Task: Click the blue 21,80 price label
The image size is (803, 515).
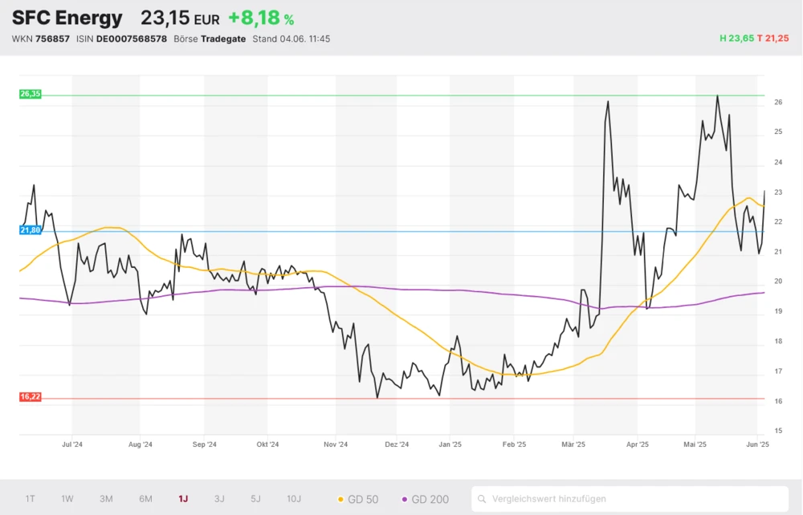Action: (30, 230)
